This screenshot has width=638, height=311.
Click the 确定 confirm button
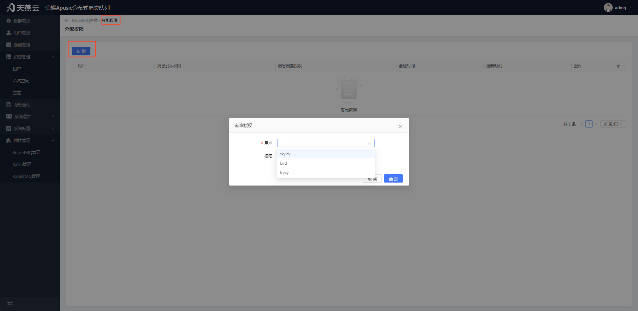[x=393, y=179]
